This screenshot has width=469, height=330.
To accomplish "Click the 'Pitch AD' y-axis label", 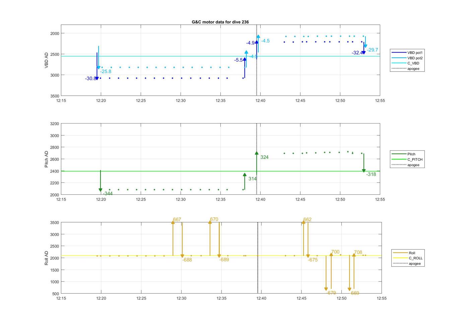I will coord(47,159).
